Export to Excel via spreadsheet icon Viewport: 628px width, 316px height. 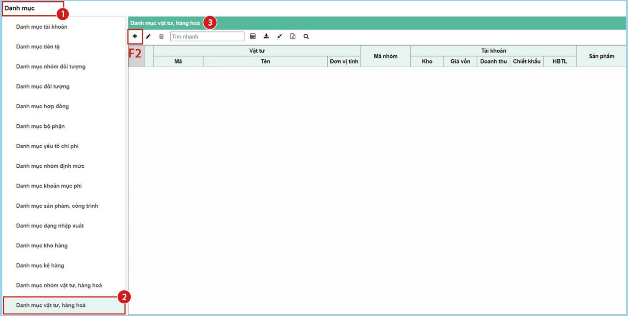tap(293, 37)
